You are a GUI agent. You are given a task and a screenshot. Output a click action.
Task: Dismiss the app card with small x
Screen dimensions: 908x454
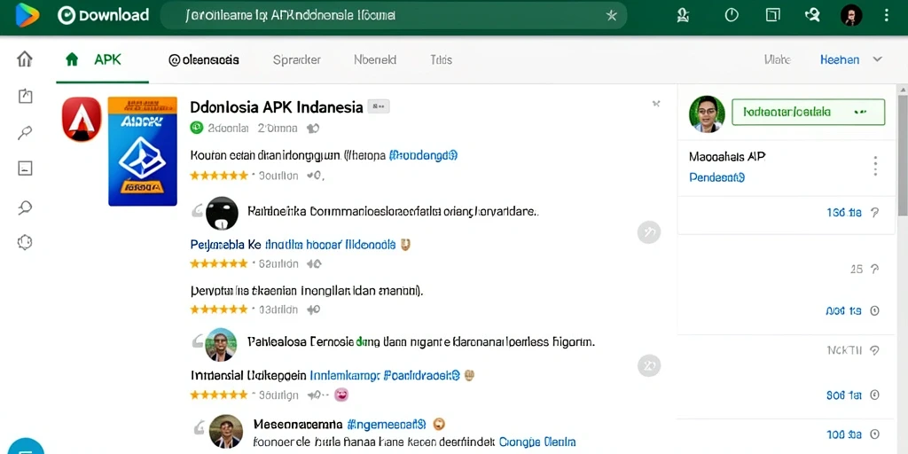656,105
